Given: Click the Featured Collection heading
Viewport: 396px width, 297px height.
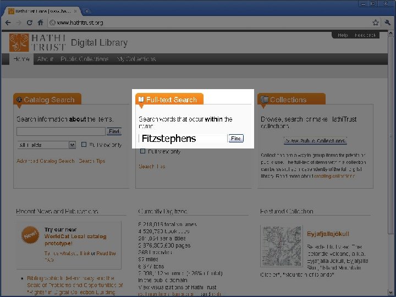Looking at the screenshot, I should (287, 211).
